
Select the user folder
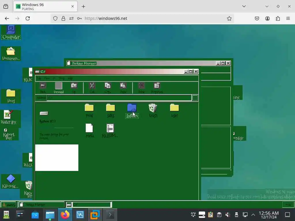tap(174, 111)
